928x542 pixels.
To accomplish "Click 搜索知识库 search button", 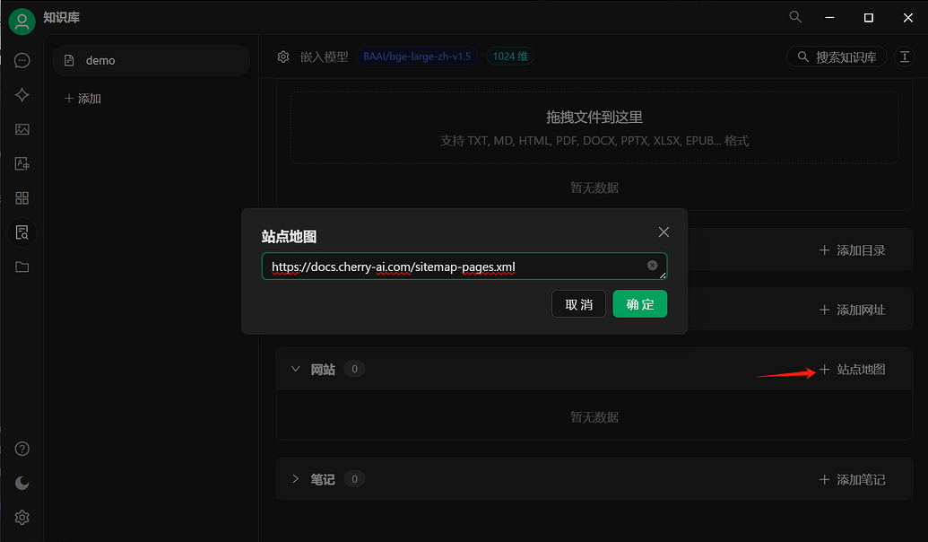I will click(x=837, y=57).
